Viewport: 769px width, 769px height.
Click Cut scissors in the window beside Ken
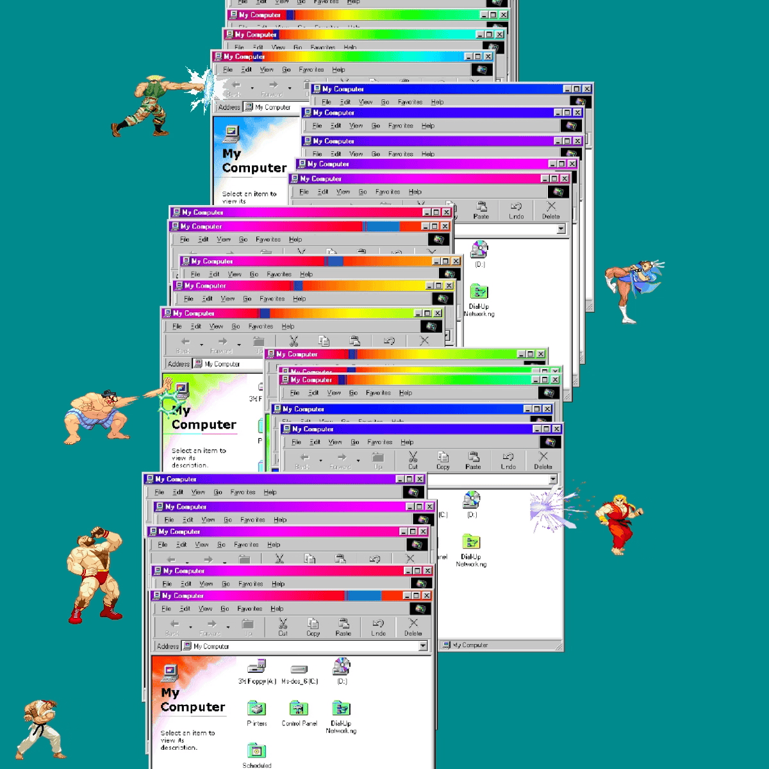click(413, 460)
